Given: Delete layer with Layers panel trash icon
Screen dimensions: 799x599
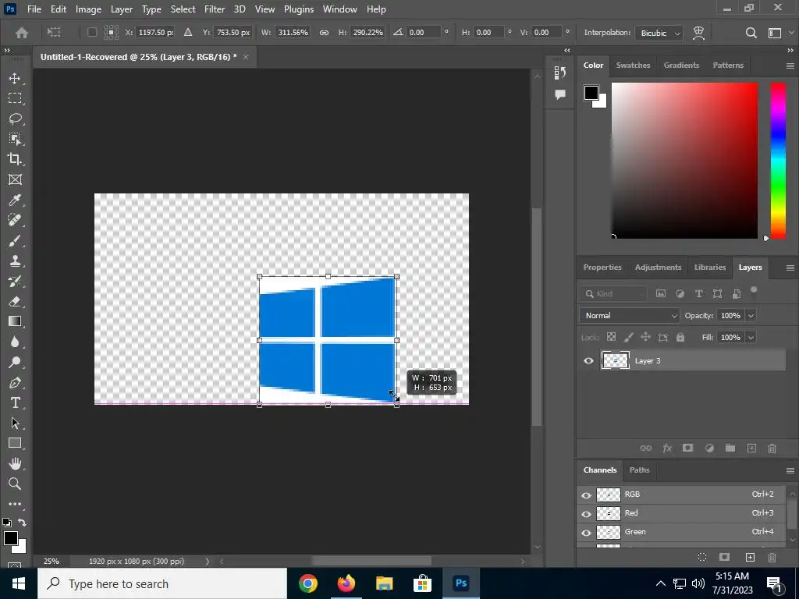Looking at the screenshot, I should pos(772,448).
